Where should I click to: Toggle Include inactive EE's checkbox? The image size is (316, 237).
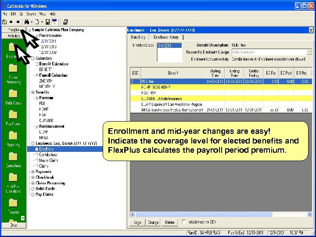pyautogui.click(x=184, y=222)
